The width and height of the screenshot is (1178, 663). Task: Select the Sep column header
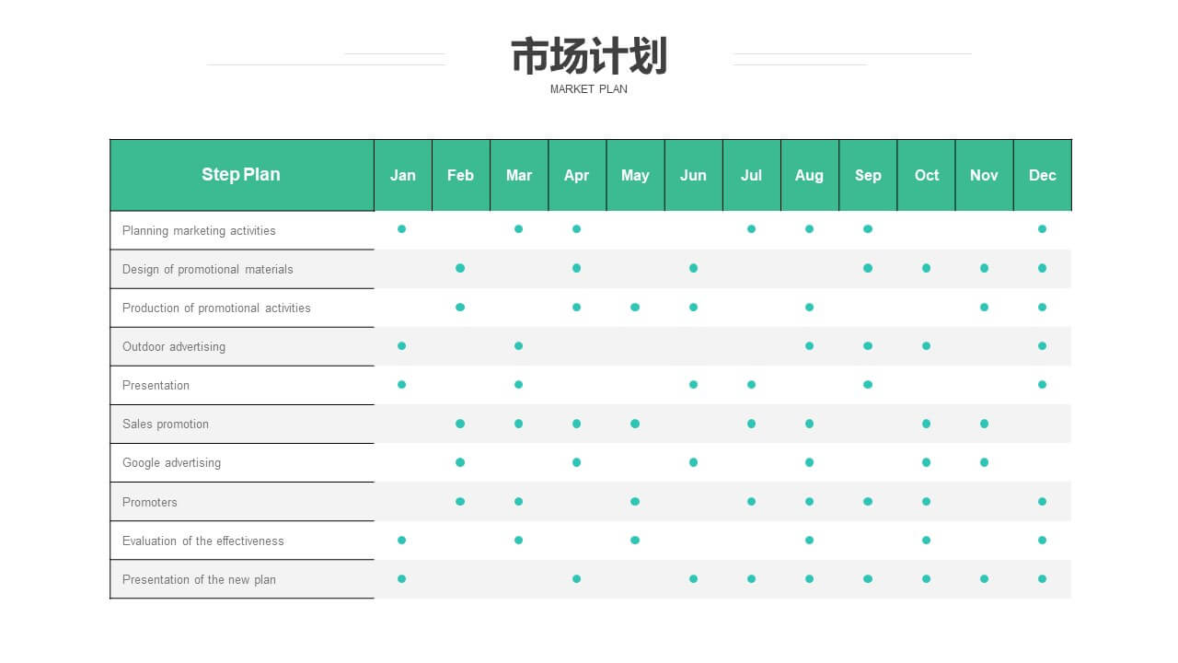click(x=868, y=175)
